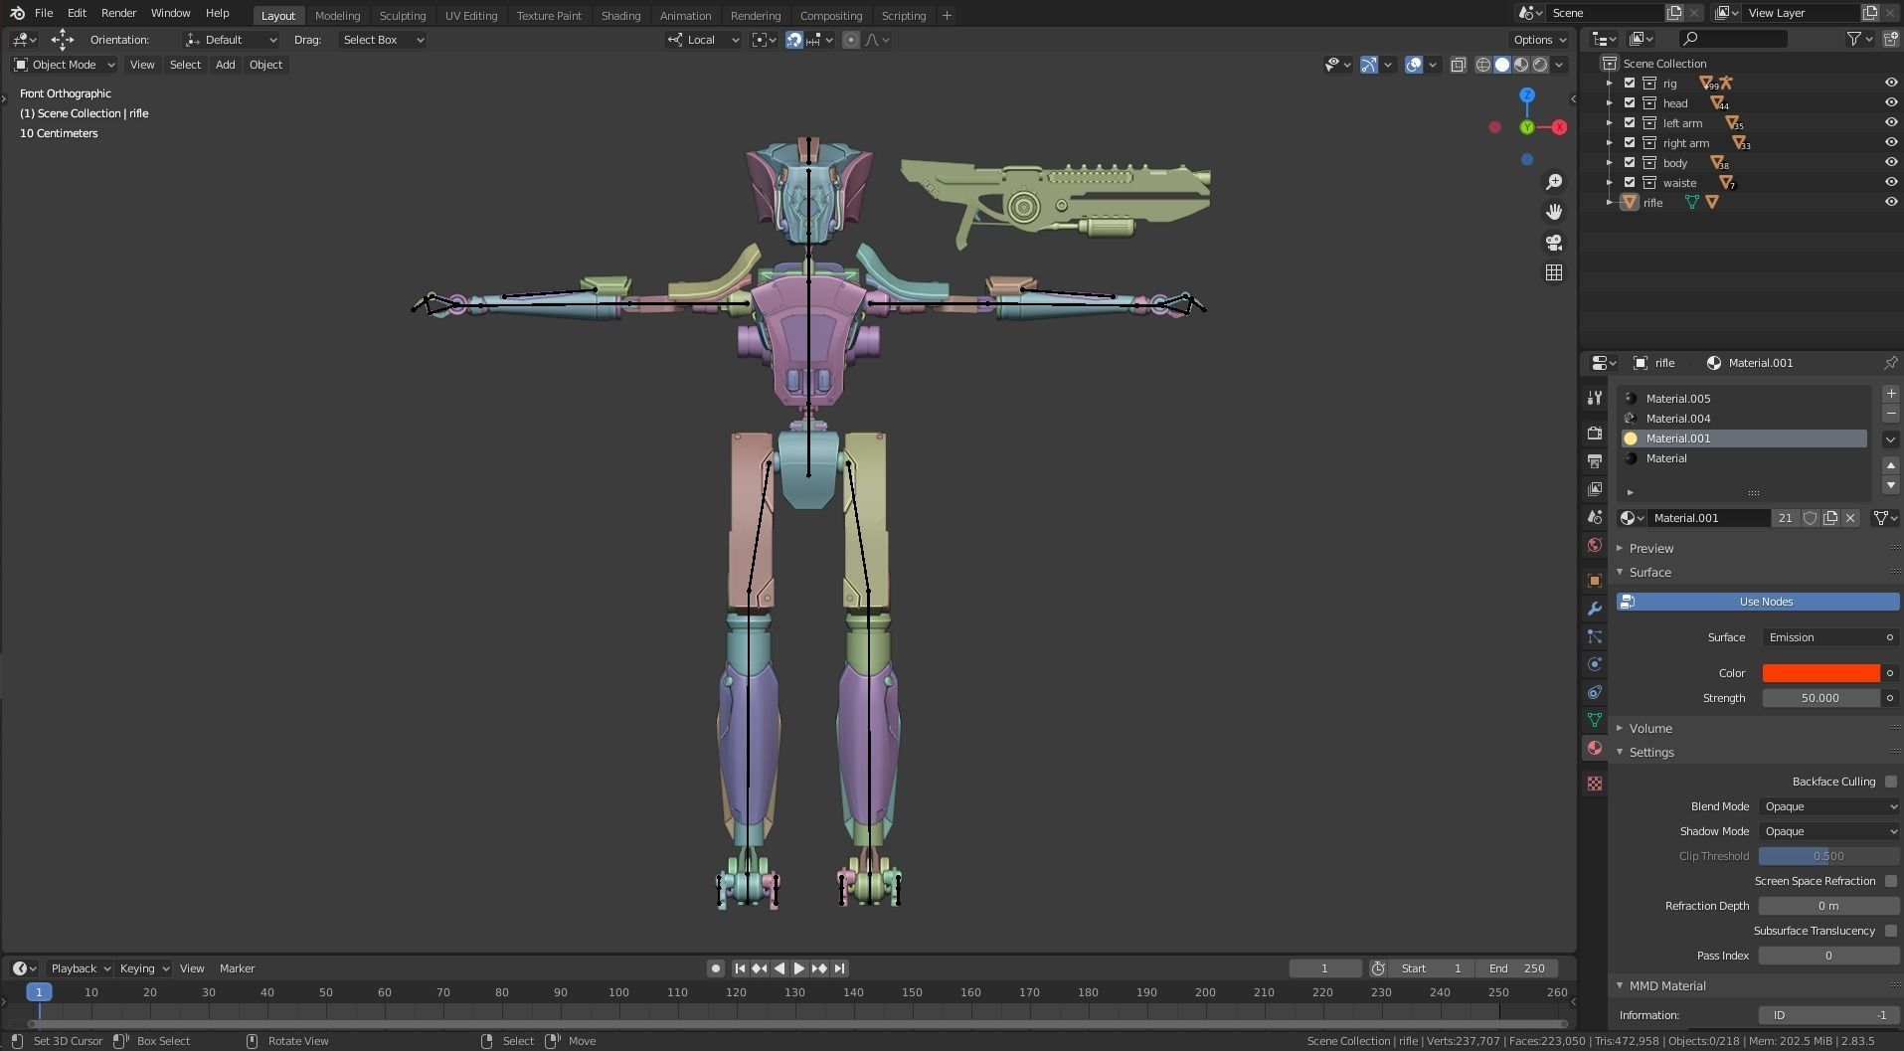Screen dimensions: 1904x1051
Task: Click the End frame 250 field
Action: pos(1516,968)
